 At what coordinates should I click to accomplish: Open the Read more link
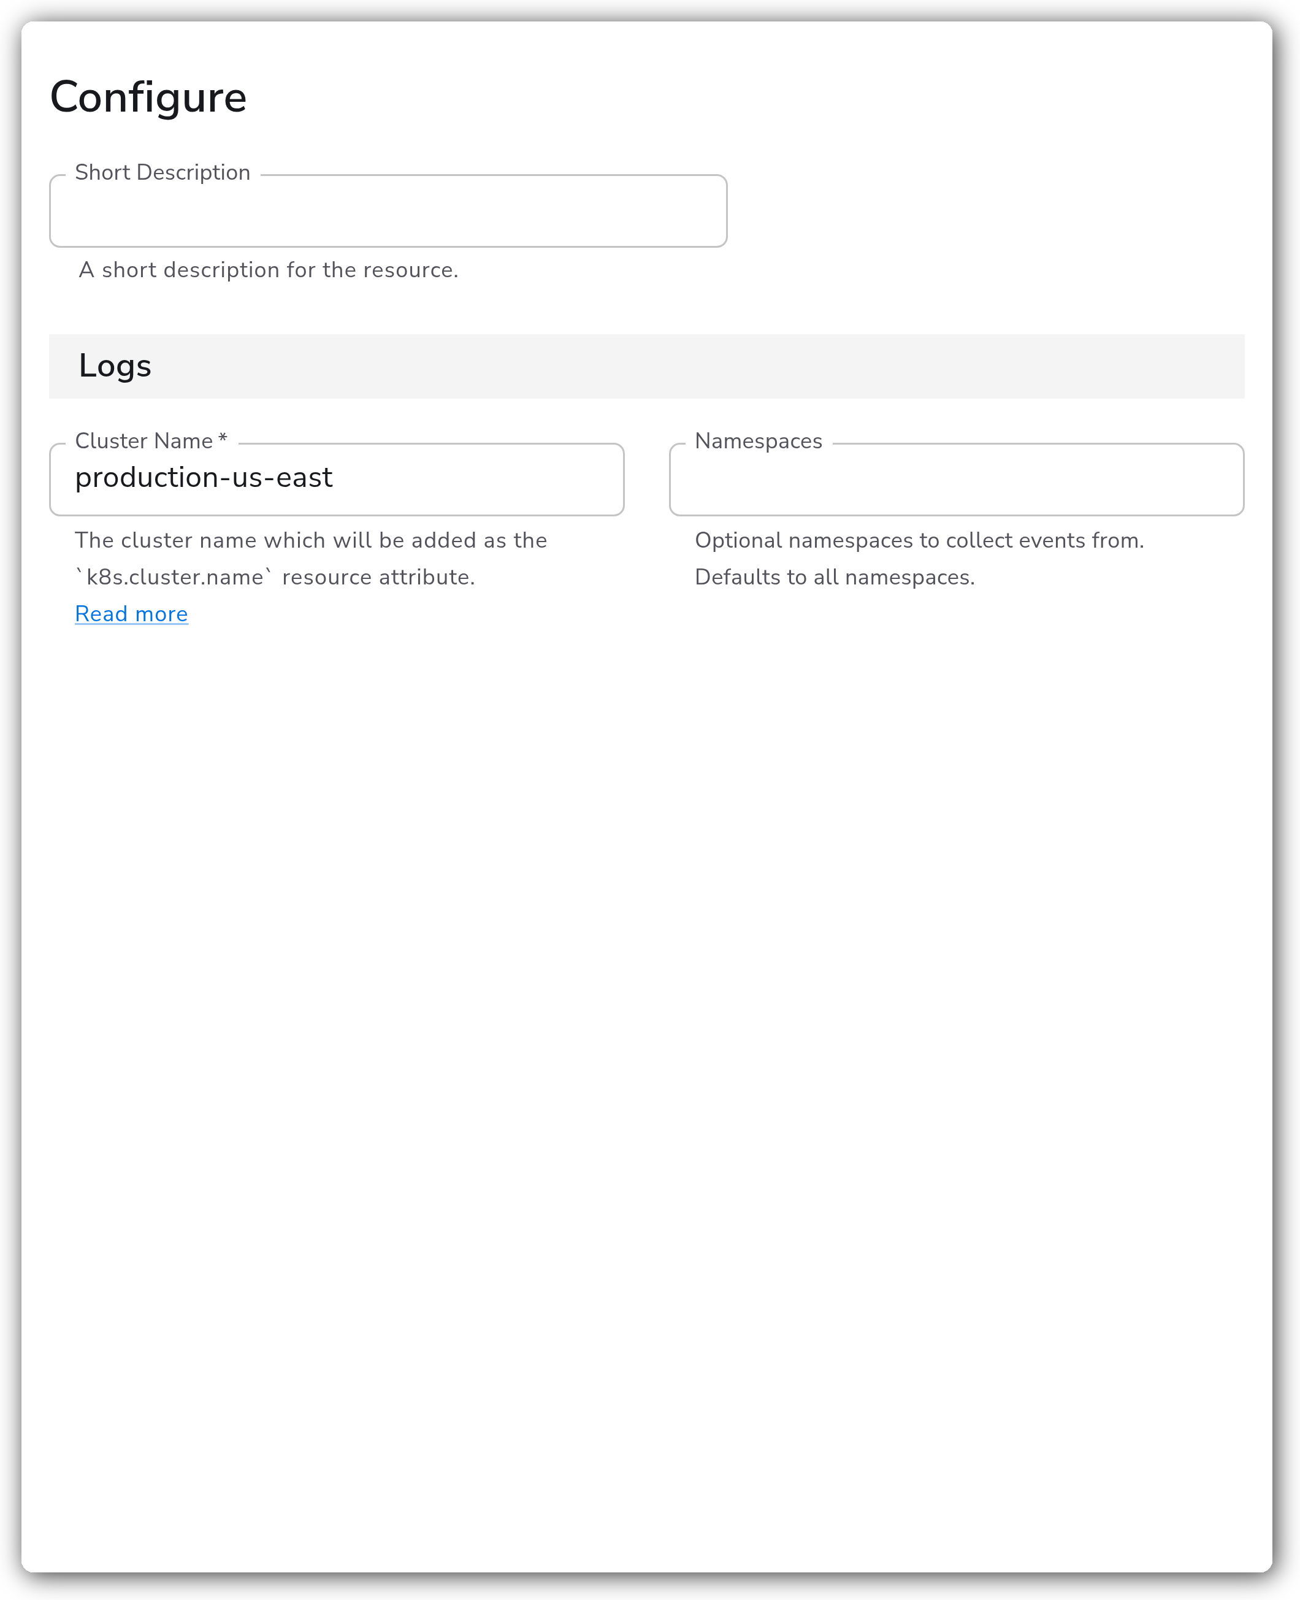pyautogui.click(x=131, y=614)
